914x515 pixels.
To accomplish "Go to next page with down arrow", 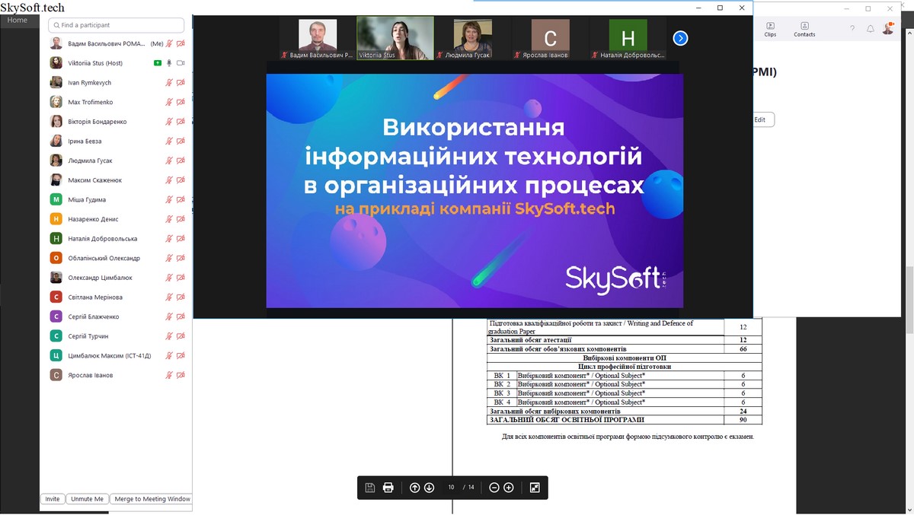I will [x=429, y=488].
